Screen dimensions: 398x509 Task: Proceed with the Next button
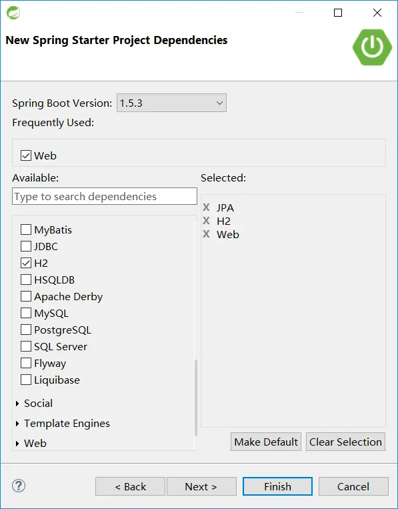201,486
